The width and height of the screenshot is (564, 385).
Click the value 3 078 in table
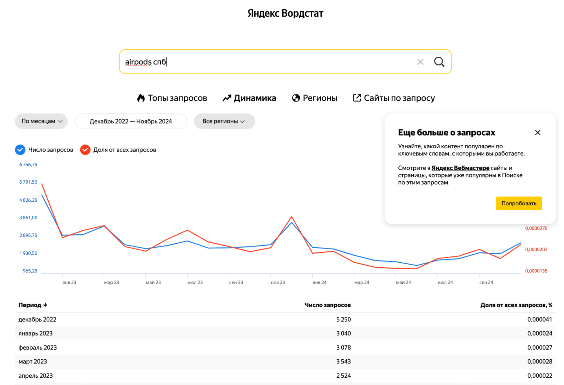[x=344, y=347]
